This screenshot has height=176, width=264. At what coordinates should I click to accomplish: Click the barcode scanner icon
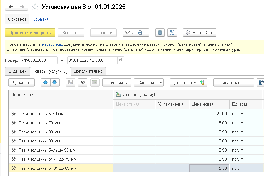[x=71, y=82]
